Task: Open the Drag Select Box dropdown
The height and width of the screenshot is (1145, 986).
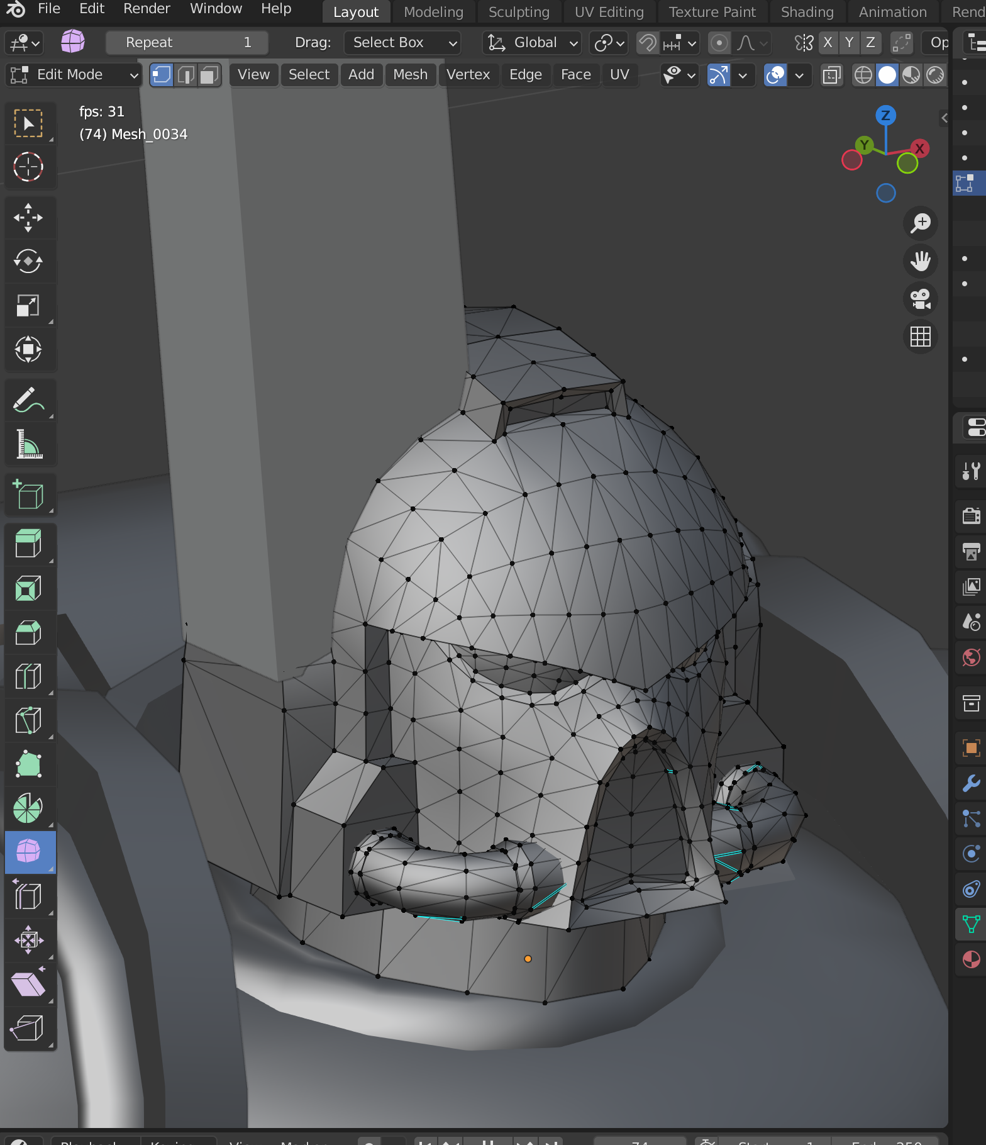Action: point(402,43)
